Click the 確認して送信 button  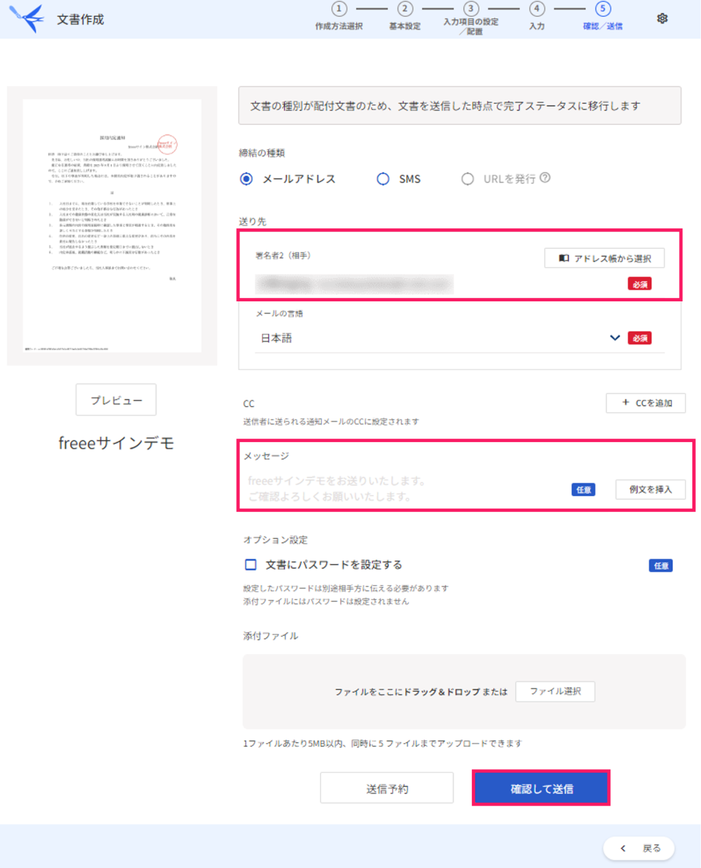click(x=541, y=788)
